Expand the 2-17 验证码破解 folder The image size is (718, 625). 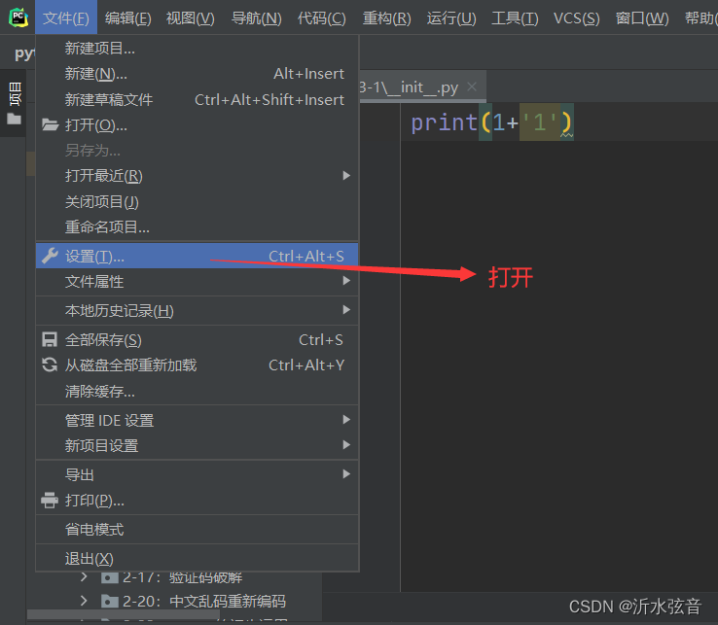click(84, 577)
